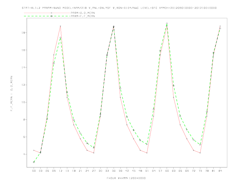
Task: Click x-axis forecast hour label 57
Action: click(160, 171)
